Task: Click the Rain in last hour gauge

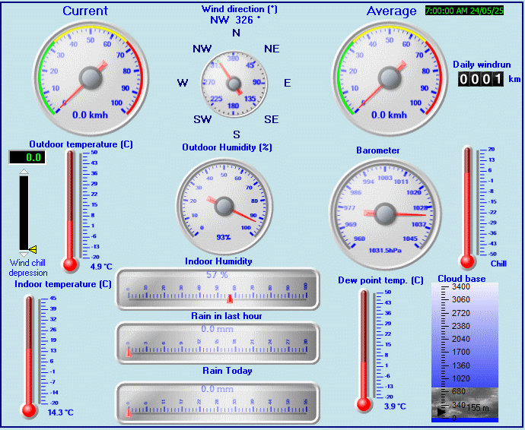Action: pos(218,343)
